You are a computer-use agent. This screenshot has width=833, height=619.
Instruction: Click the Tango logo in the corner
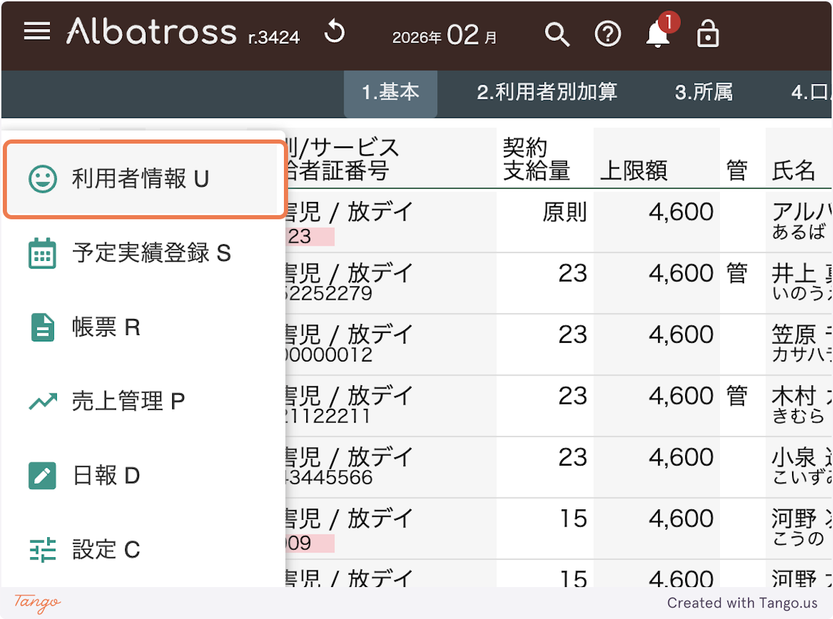pyautogui.click(x=37, y=601)
